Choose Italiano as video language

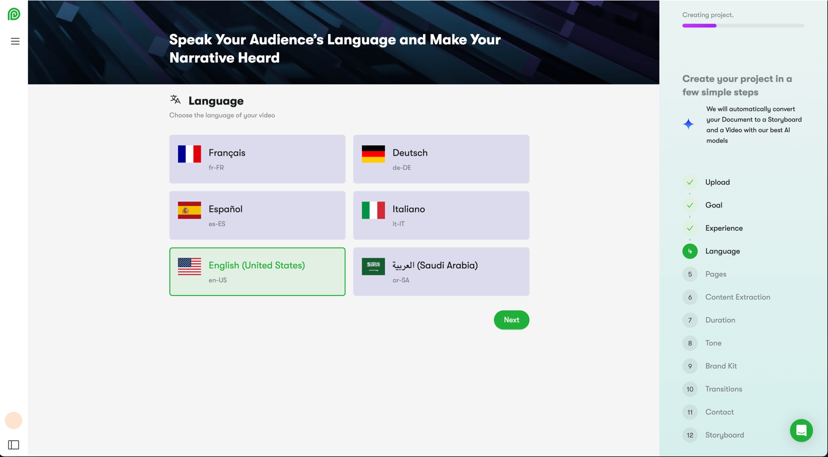click(x=441, y=215)
